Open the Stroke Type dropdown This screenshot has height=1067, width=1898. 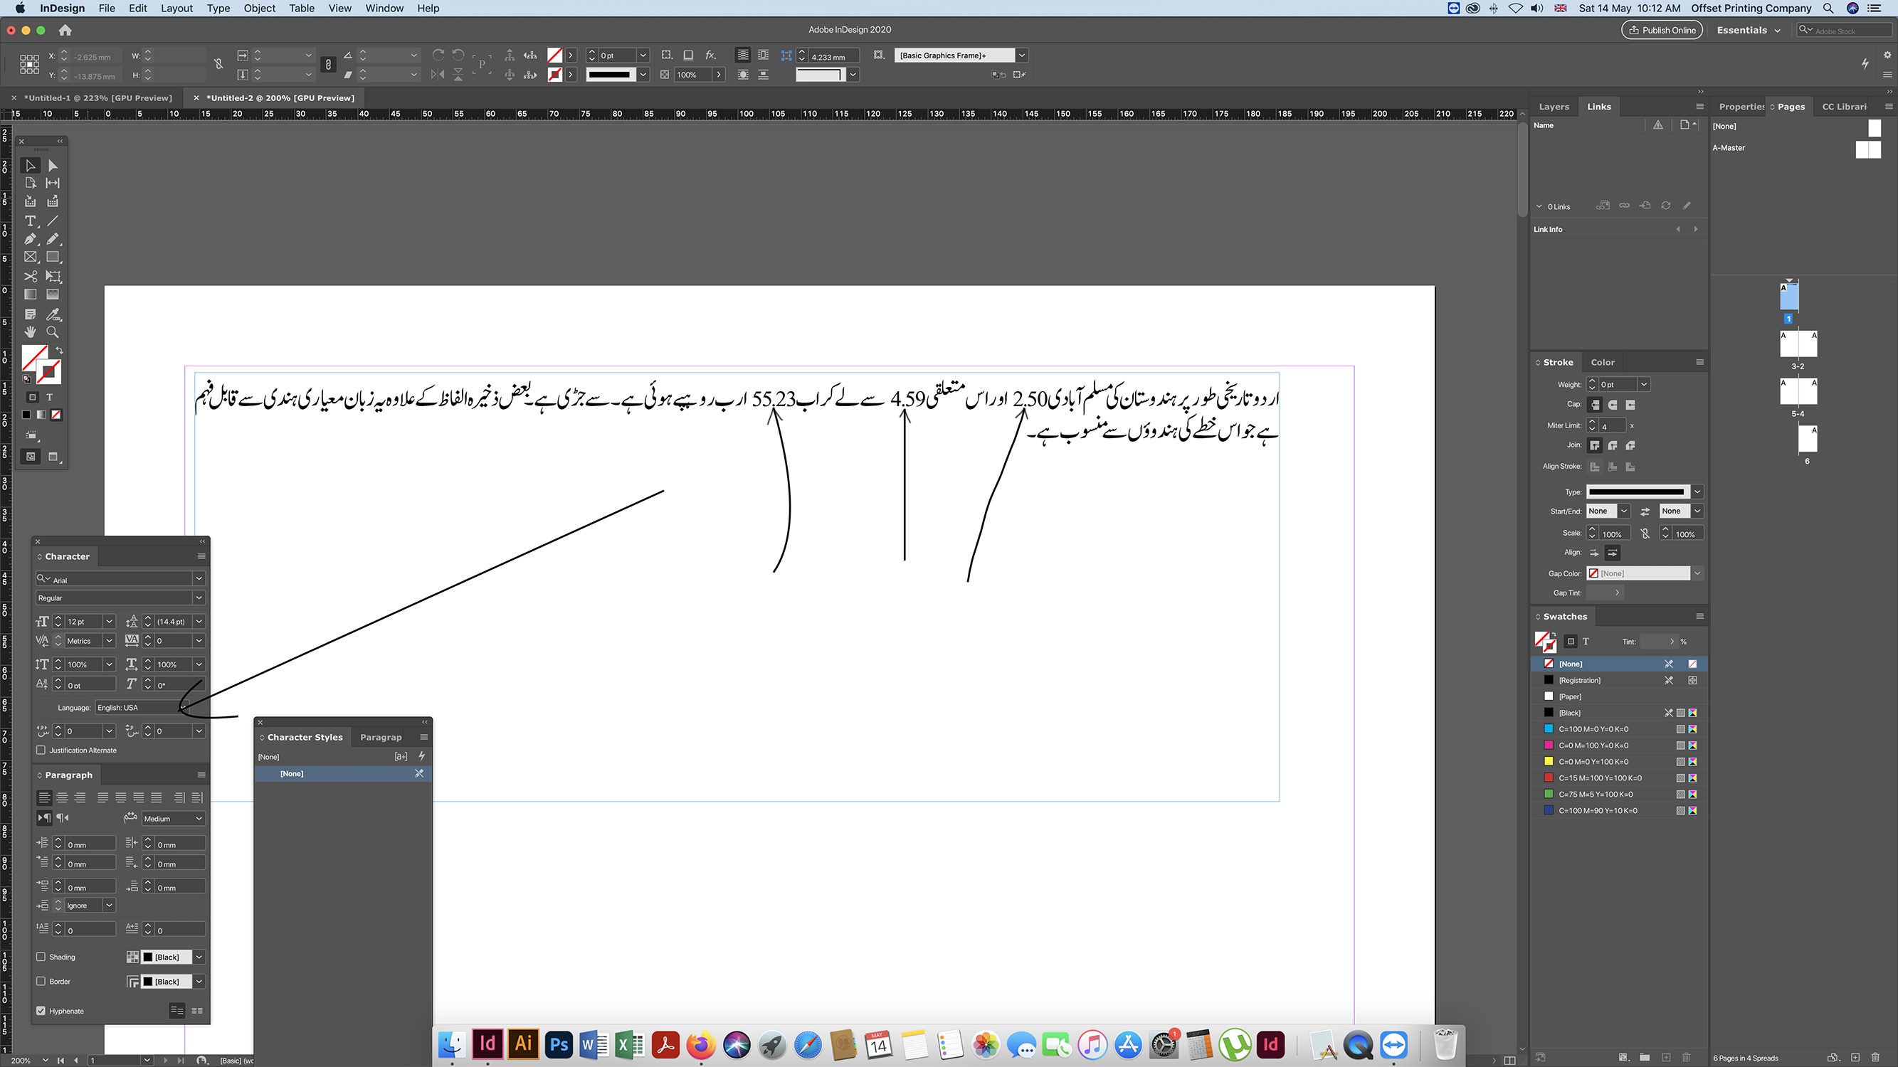1697,491
